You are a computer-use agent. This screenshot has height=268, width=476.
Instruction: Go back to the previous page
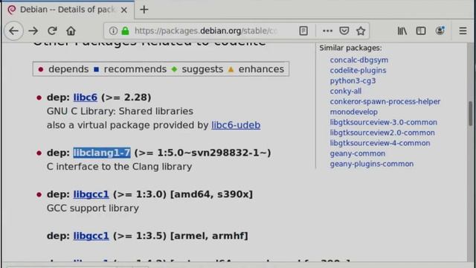pyautogui.click(x=13, y=31)
